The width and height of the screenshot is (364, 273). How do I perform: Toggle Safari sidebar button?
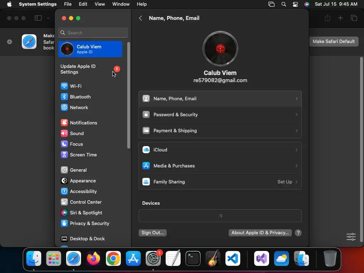[x=38, y=18]
